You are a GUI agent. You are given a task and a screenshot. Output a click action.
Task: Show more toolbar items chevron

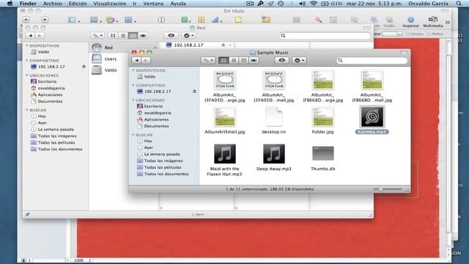(x=448, y=22)
